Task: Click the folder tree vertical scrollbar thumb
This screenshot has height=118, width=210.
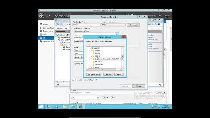Action: [122, 56]
